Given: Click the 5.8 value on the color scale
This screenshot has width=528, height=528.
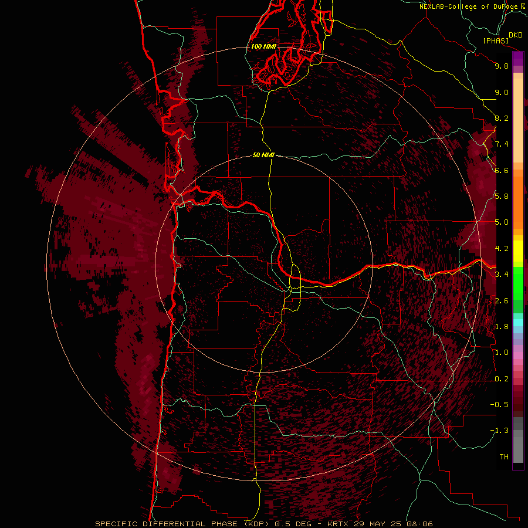Looking at the screenshot, I should click(x=502, y=197).
